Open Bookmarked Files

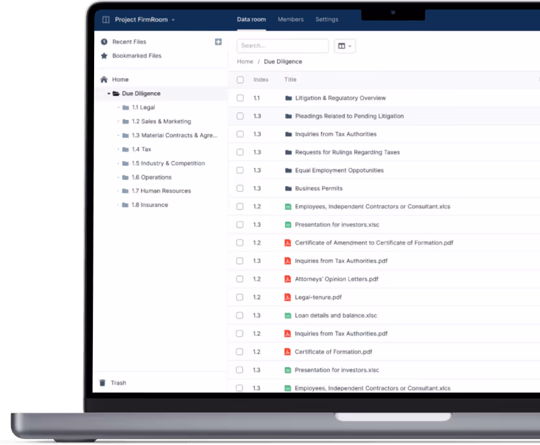(x=137, y=56)
